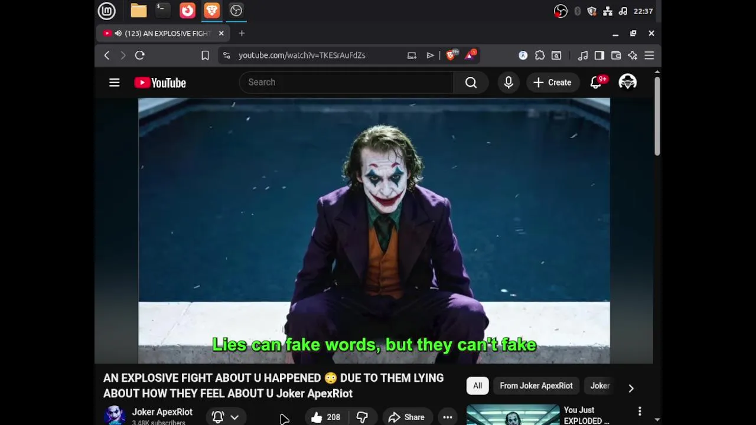Open the orange flame app in panel
Viewport: 756px width, 425px height.
187,11
